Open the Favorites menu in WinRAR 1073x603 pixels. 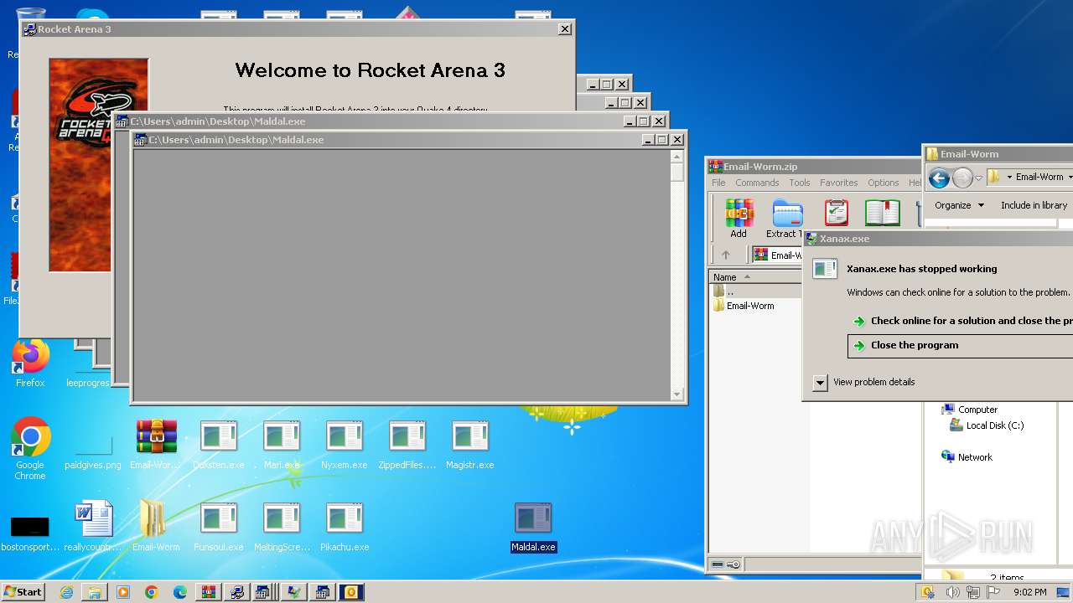pyautogui.click(x=838, y=183)
